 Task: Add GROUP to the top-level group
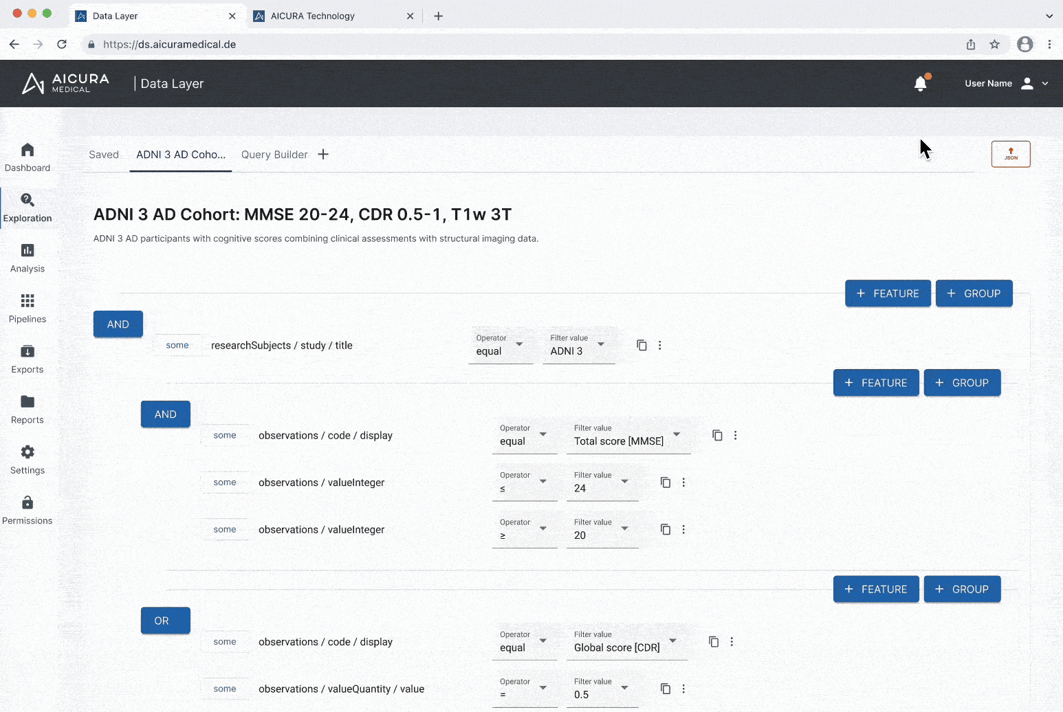974,293
